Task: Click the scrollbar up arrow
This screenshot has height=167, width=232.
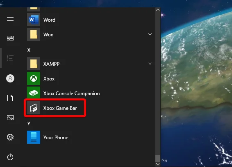Action: pyautogui.click(x=158, y=10)
